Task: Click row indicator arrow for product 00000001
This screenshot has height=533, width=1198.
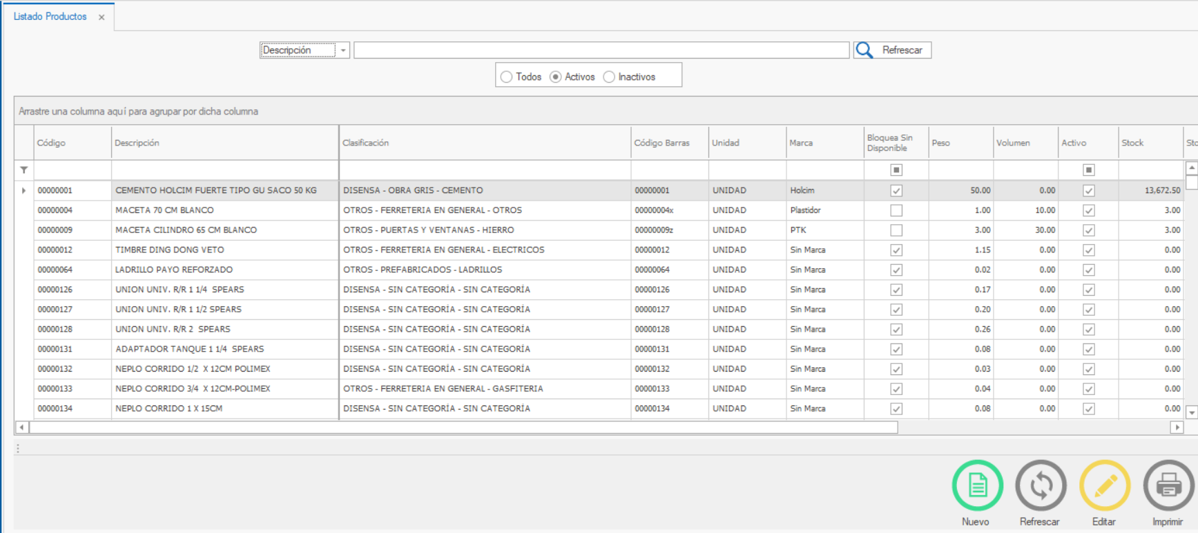Action: point(24,190)
